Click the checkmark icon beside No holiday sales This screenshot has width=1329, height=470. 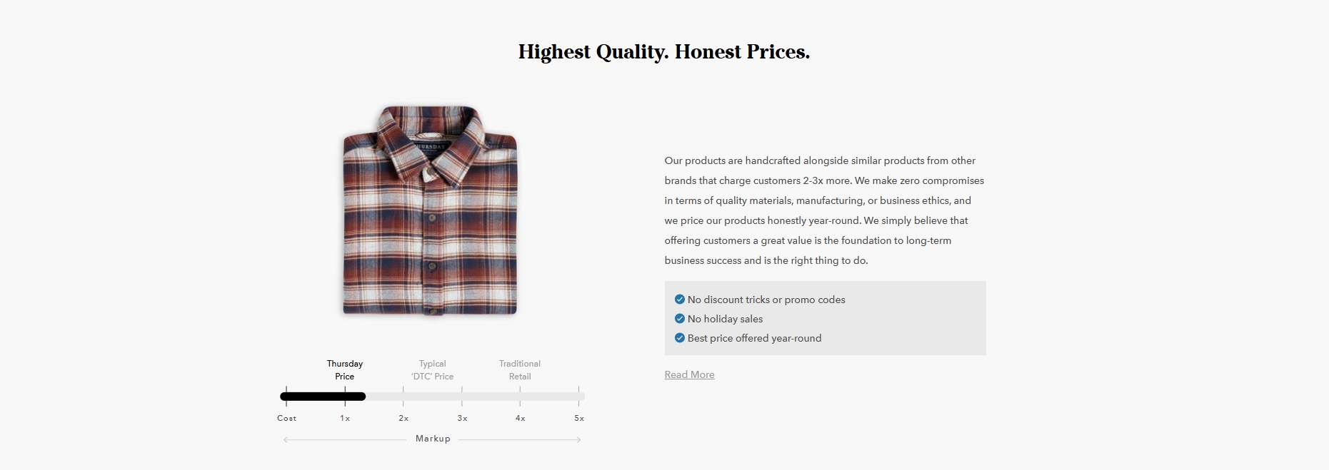680,319
